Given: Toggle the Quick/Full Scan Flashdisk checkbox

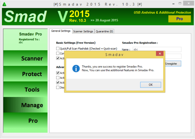Looking at the screenshot, I should pos(58,48).
